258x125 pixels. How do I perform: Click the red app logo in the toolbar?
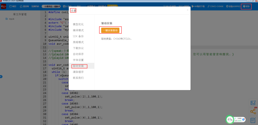coord(3,6)
